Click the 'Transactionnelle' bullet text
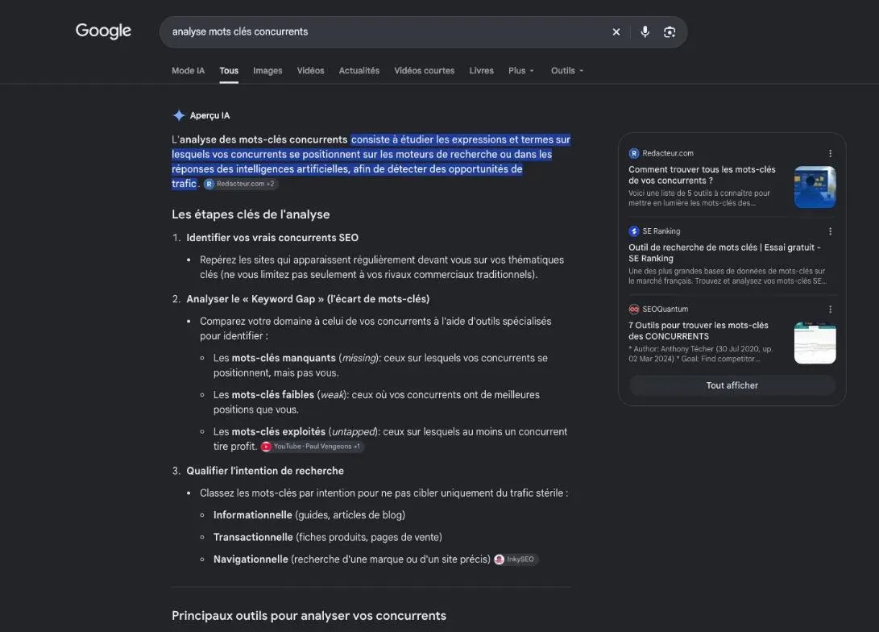Viewport: 879px width, 632px height. [x=253, y=537]
